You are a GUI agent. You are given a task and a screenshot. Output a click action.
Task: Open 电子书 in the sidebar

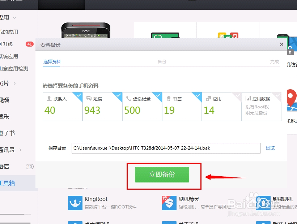coord(7,133)
